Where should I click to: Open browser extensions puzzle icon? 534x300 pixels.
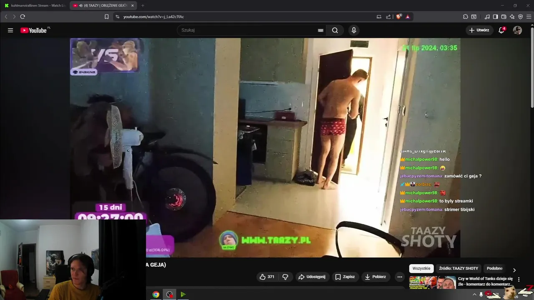pyautogui.click(x=466, y=17)
